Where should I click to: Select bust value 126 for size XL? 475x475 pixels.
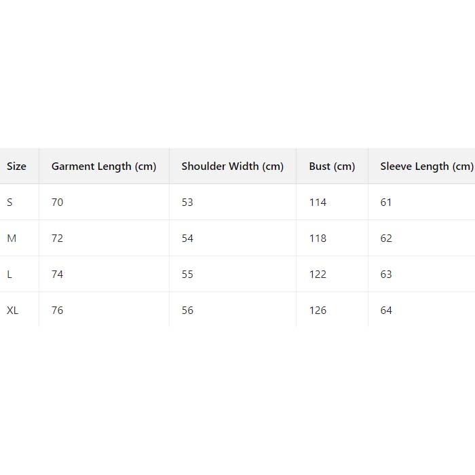318,311
